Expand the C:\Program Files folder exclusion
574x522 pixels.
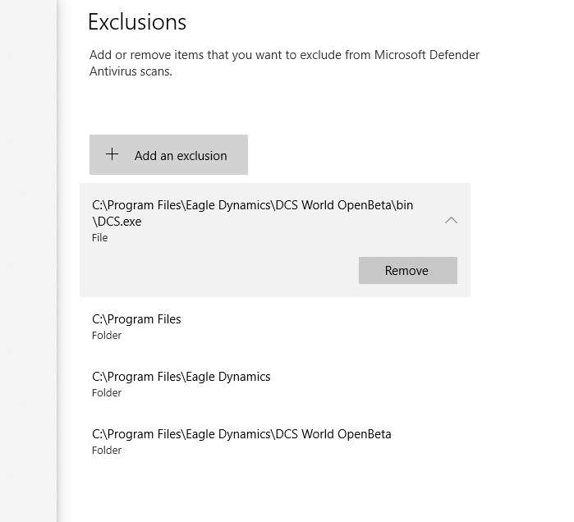click(275, 326)
